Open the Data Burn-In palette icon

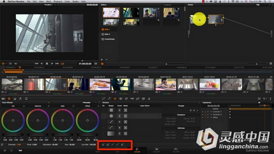pyautogui.click(x=149, y=99)
